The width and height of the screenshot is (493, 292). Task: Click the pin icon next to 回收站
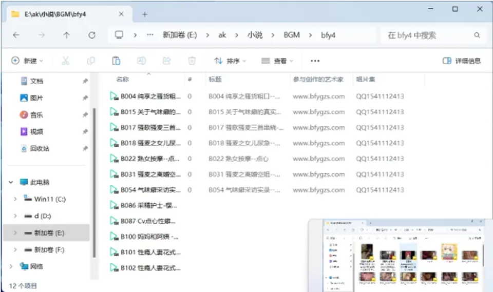[x=85, y=148]
